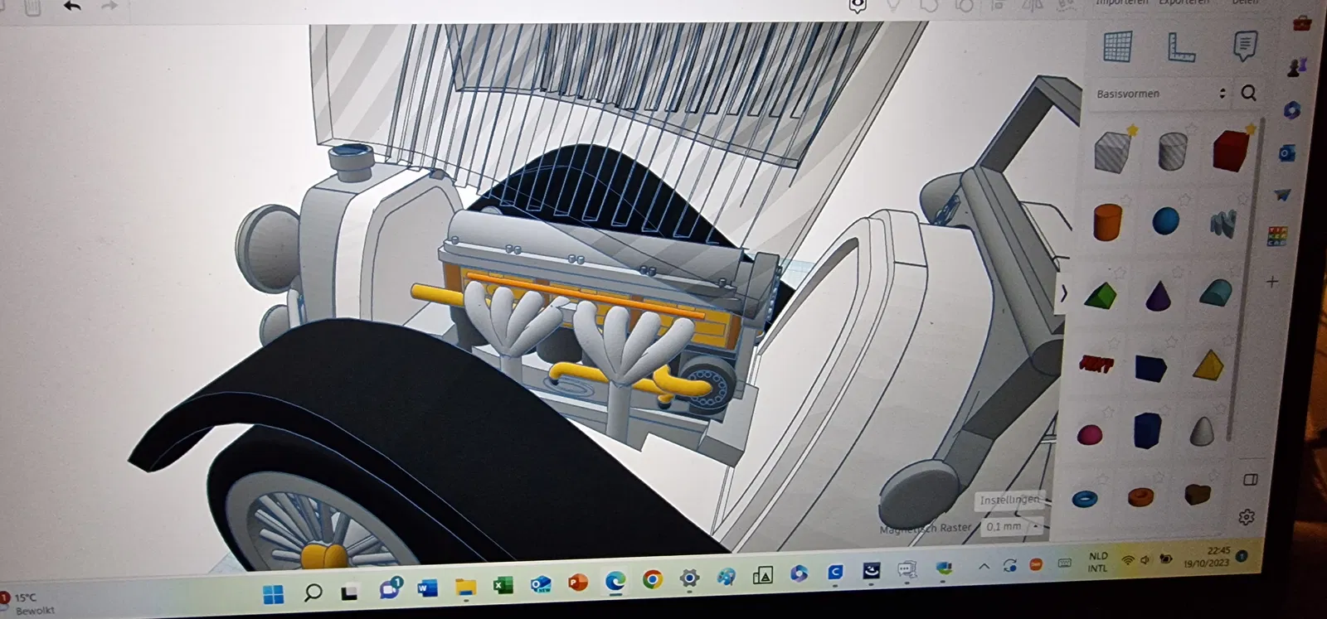The width and height of the screenshot is (1327, 619).
Task: Open File Explorer from the taskbar
Action: (x=465, y=587)
